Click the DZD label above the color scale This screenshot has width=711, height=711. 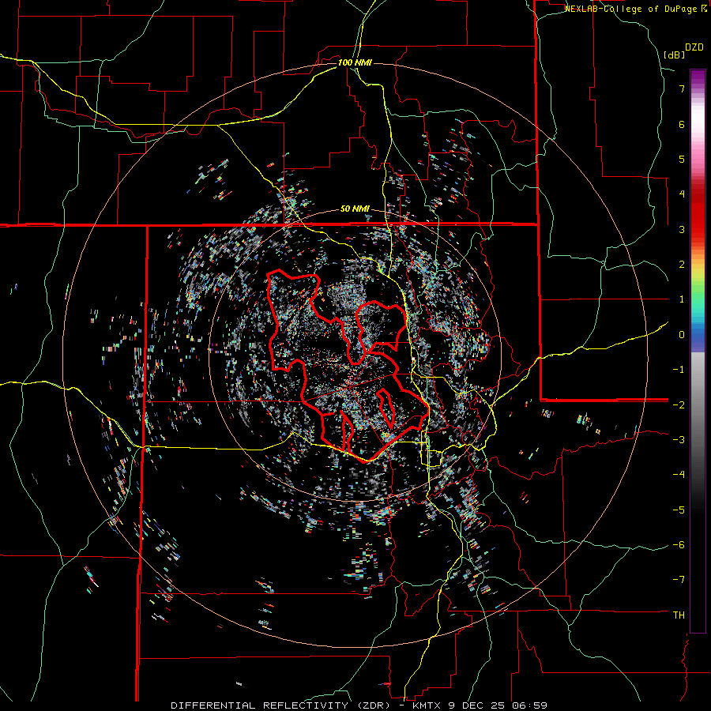tap(694, 47)
